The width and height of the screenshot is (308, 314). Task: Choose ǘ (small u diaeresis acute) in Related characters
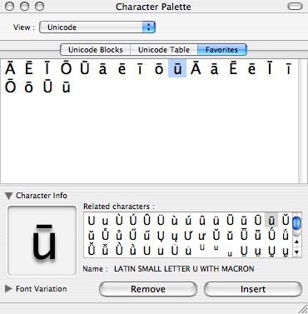tap(286, 236)
